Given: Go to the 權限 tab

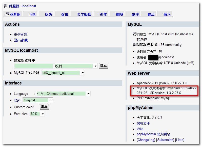Looking at the screenshot, I should pyautogui.click(x=119, y=14).
